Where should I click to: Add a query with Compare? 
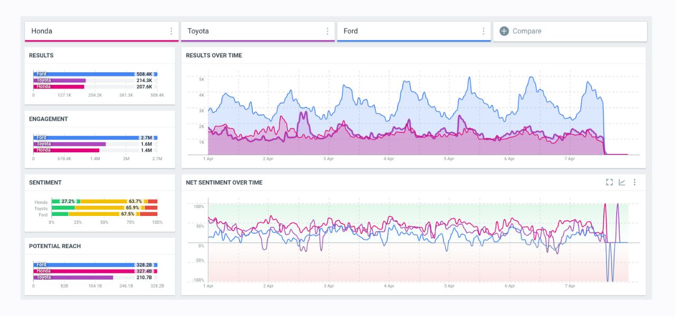click(570, 31)
